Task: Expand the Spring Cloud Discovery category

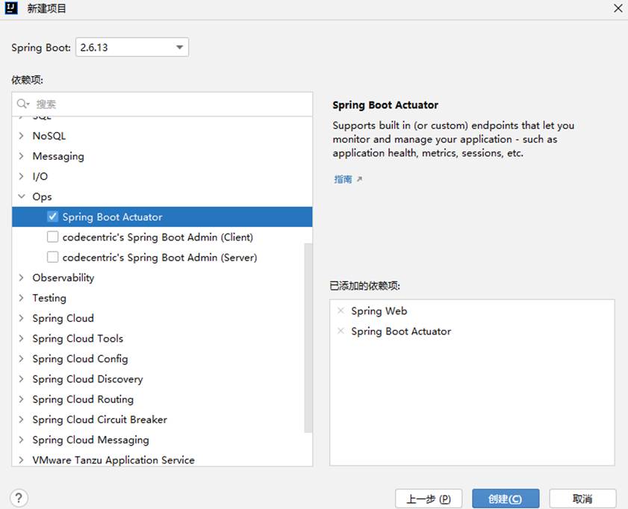Action: coord(21,379)
